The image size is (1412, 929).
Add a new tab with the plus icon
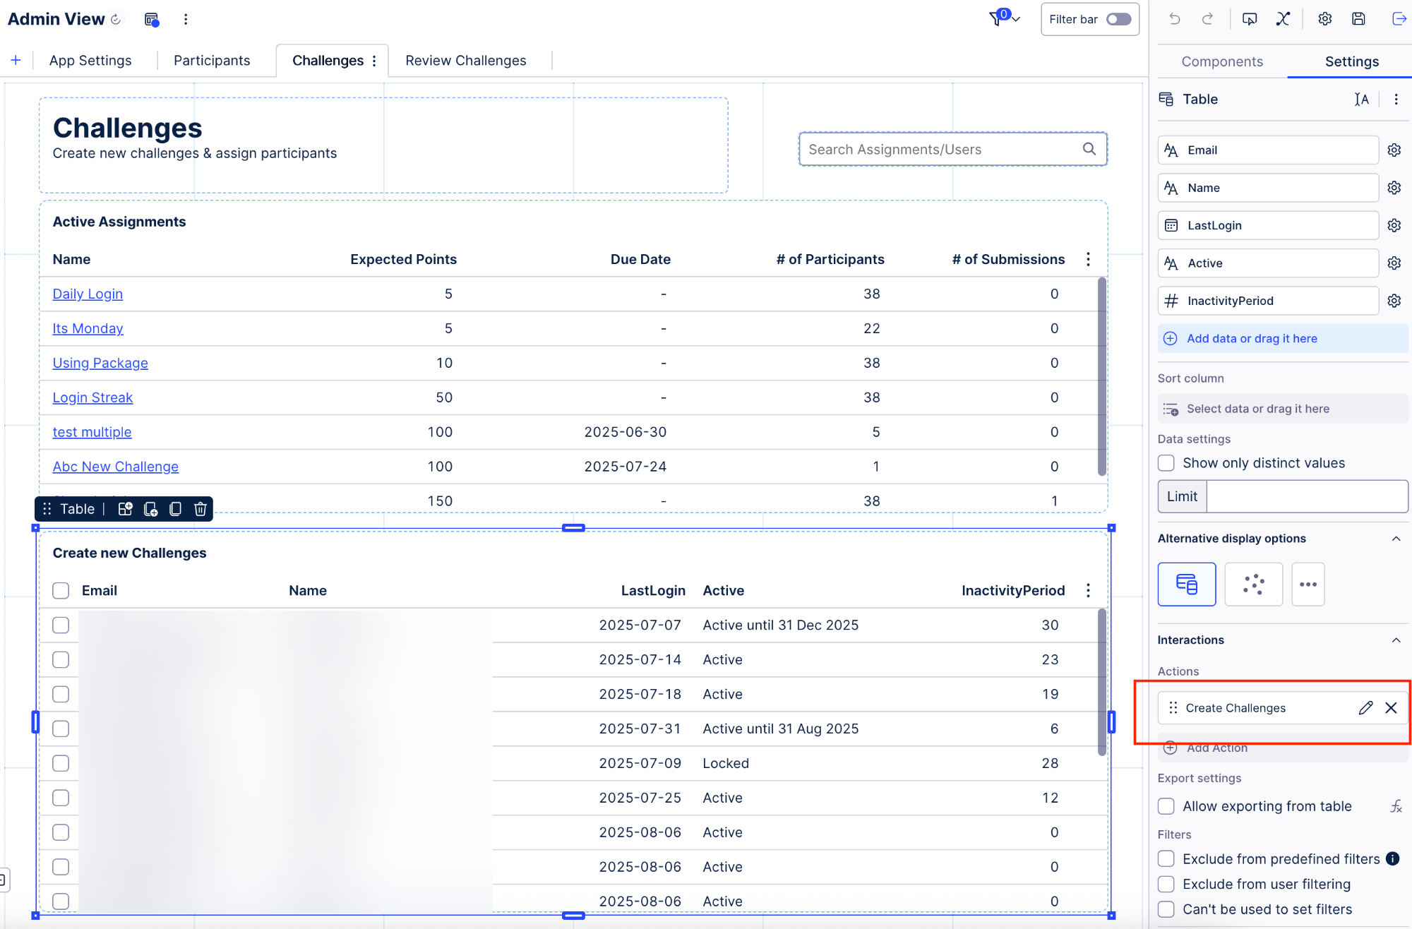tap(16, 60)
